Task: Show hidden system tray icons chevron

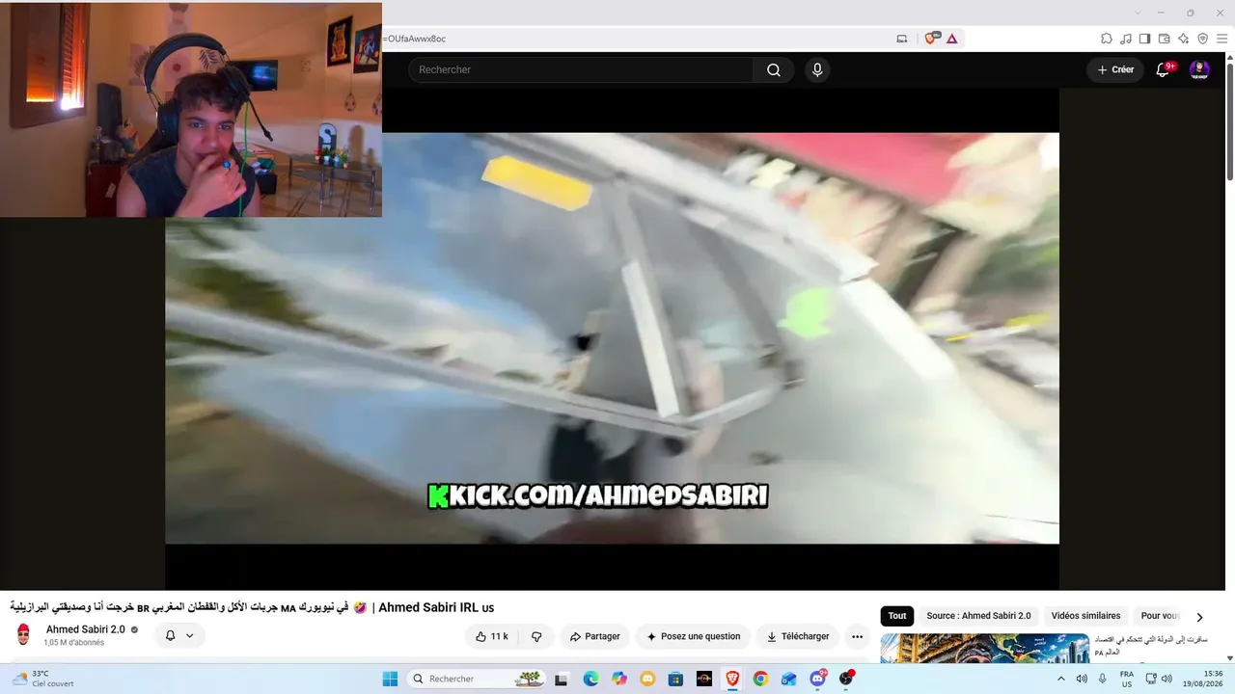Action: (x=1061, y=679)
